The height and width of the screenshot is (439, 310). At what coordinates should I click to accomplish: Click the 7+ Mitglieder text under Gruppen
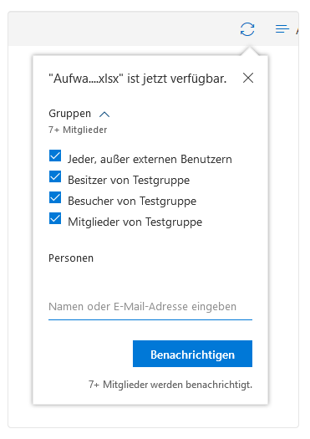(78, 130)
